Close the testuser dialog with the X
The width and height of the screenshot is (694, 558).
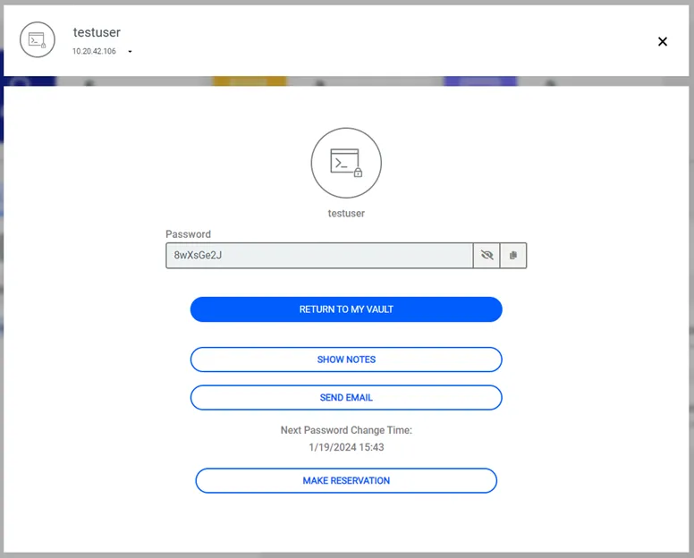(663, 42)
